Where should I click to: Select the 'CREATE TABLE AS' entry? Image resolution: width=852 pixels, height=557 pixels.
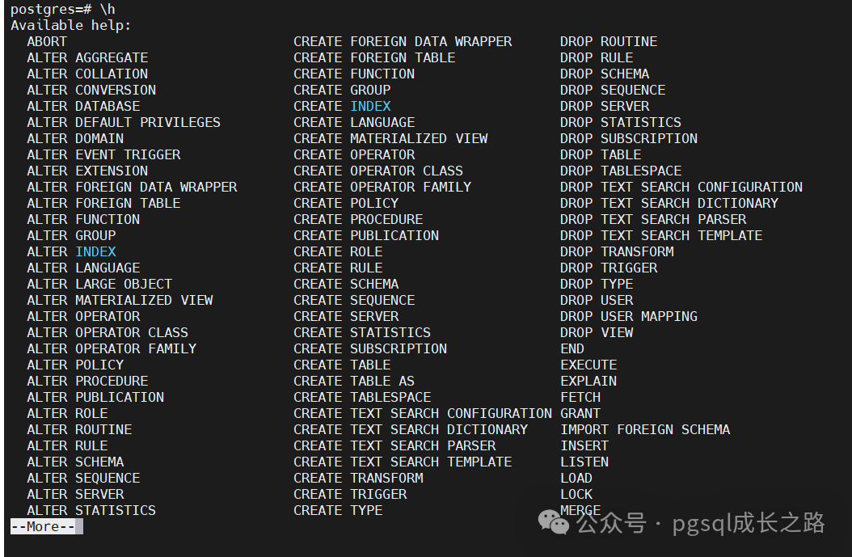tap(354, 381)
